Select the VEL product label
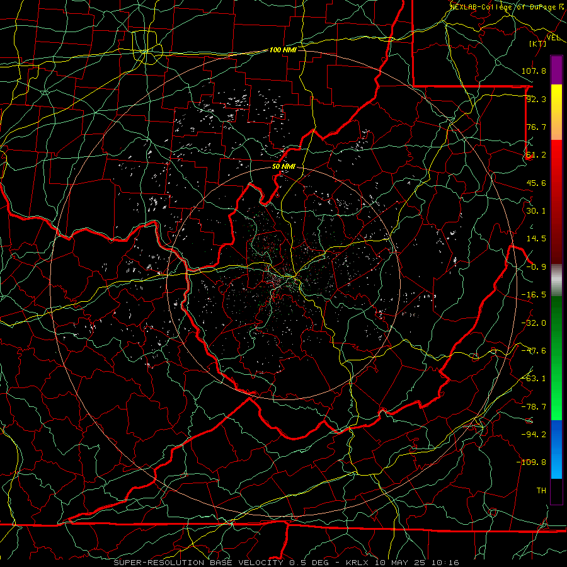The width and height of the screenshot is (567, 567). point(553,38)
